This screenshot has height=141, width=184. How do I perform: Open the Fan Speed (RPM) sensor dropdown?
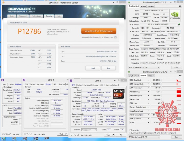pyautogui.click(x=149, y=96)
